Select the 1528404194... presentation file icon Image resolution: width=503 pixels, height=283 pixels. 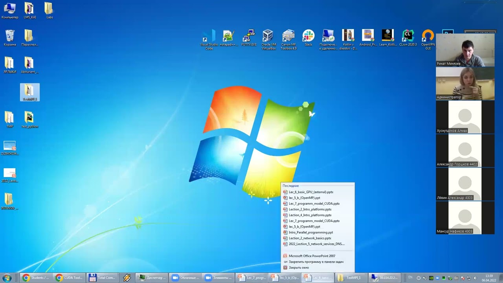pos(10,147)
